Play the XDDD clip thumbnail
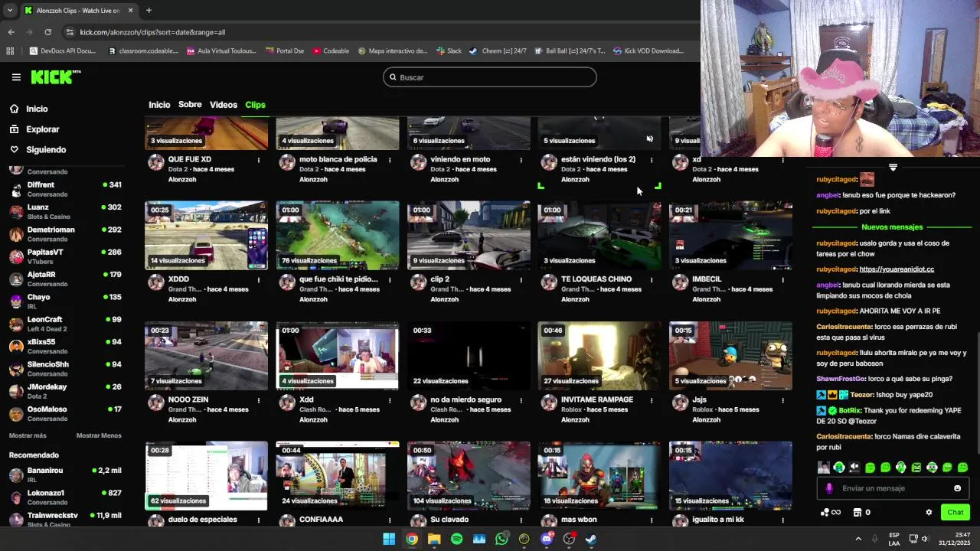Image resolution: width=980 pixels, height=551 pixels. (206, 236)
